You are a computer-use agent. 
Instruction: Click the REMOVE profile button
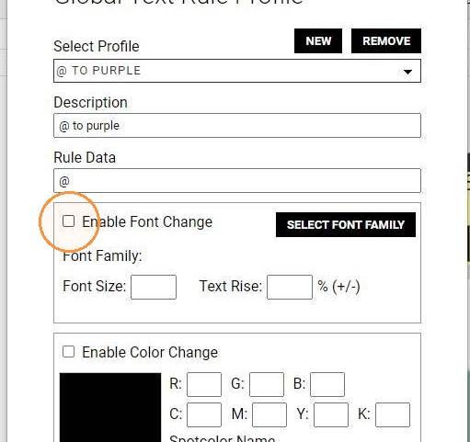tap(386, 41)
